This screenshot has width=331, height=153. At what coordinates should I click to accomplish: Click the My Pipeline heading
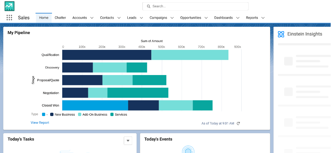pos(19,33)
